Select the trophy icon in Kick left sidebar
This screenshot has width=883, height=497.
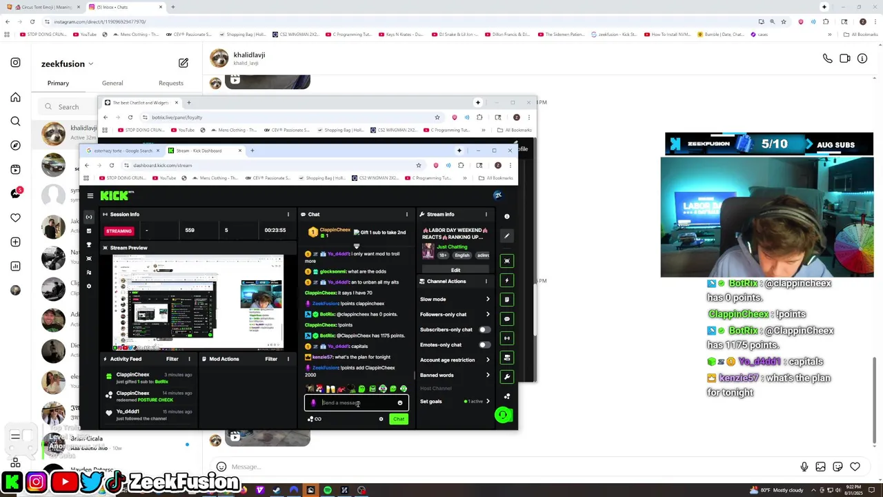tap(88, 244)
